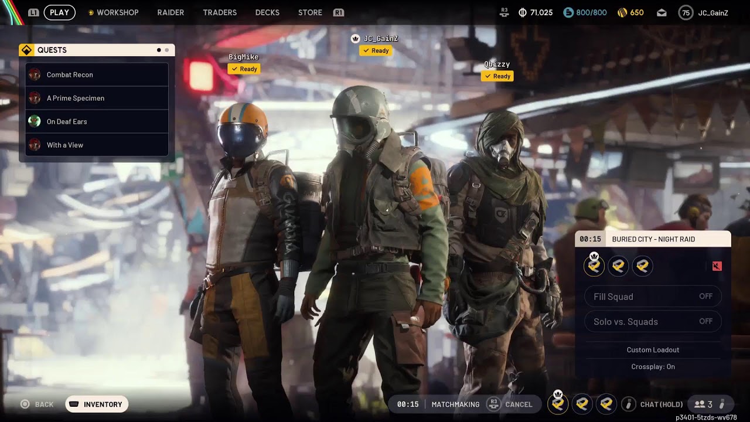Click the blue token icon beside 800/800

pos(568,12)
